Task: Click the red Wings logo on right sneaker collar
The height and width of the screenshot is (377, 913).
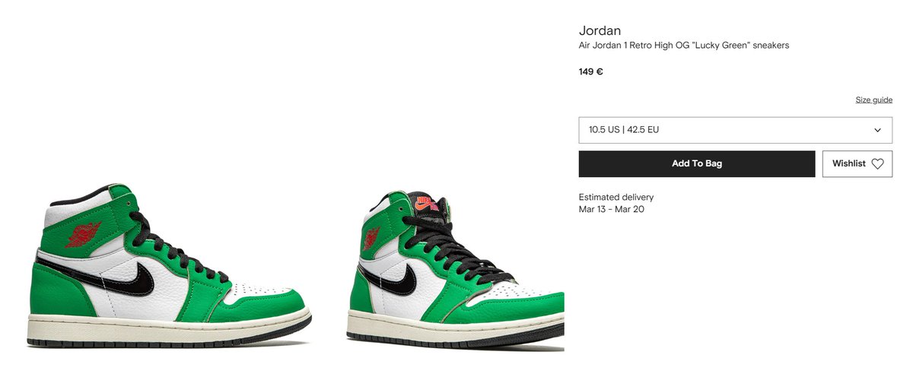Action: tap(371, 238)
